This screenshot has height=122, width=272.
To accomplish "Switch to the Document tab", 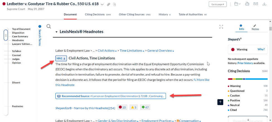I will pos(70,14).
